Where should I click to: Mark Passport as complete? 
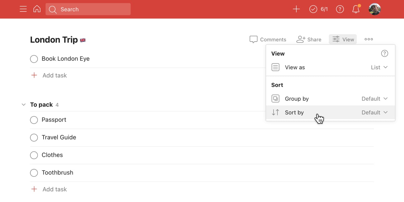34,120
